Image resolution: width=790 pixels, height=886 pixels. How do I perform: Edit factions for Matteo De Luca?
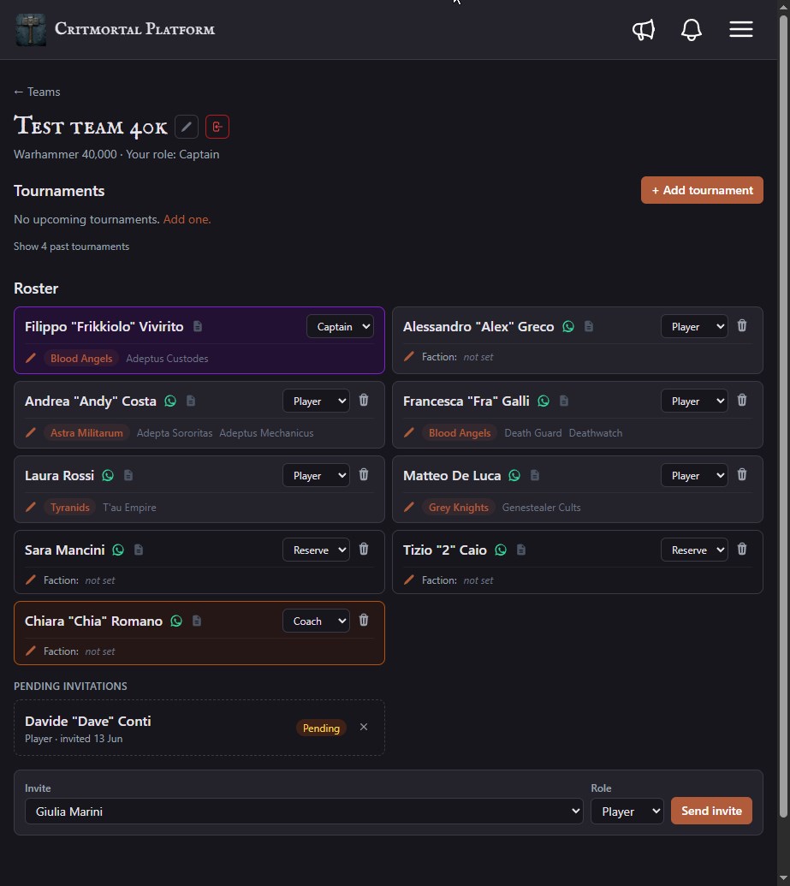click(409, 508)
